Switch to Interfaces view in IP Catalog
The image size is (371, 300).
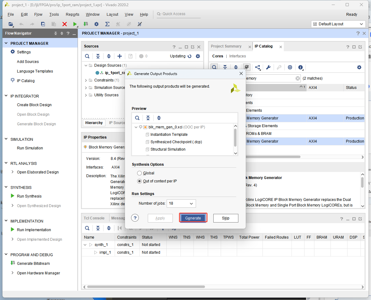click(x=237, y=56)
